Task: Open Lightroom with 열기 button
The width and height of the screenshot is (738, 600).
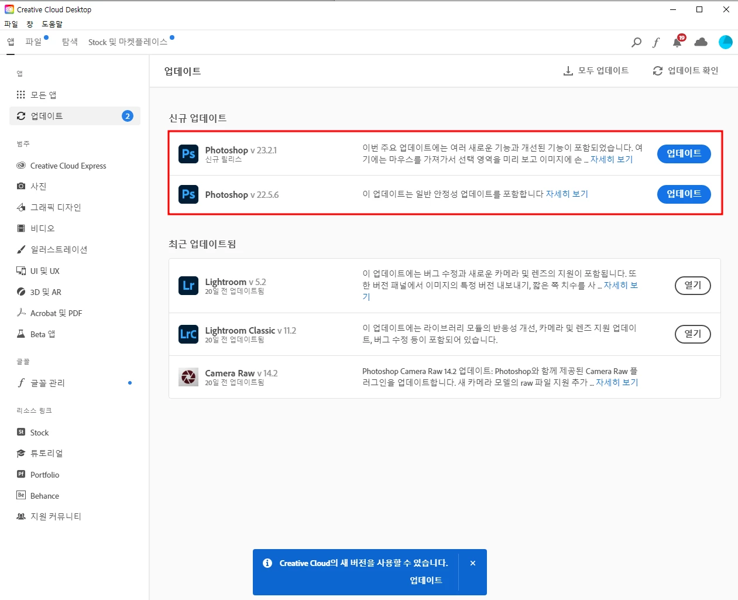Action: (x=693, y=285)
